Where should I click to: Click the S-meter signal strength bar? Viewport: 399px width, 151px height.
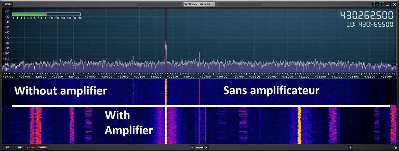[x=46, y=14]
